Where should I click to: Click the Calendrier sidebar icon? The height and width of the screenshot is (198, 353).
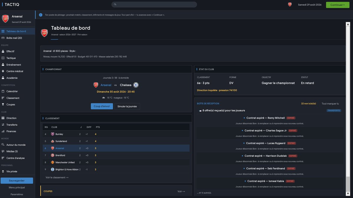pyautogui.click(x=3, y=91)
